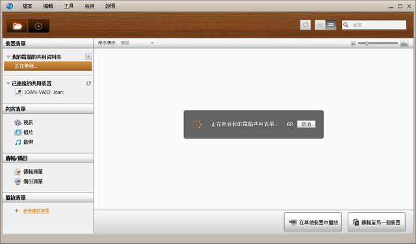This screenshot has width=416, height=244.
Task: Close the application window
Action: click(x=409, y=6)
